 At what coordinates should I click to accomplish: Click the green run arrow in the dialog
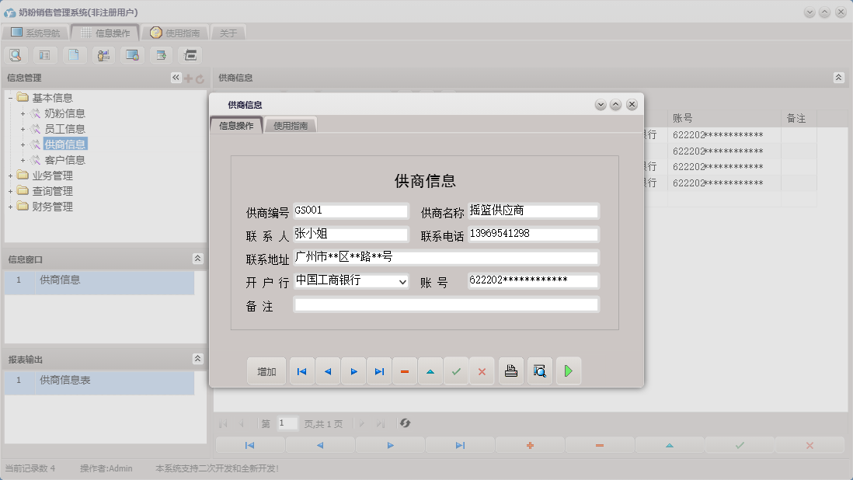point(568,371)
